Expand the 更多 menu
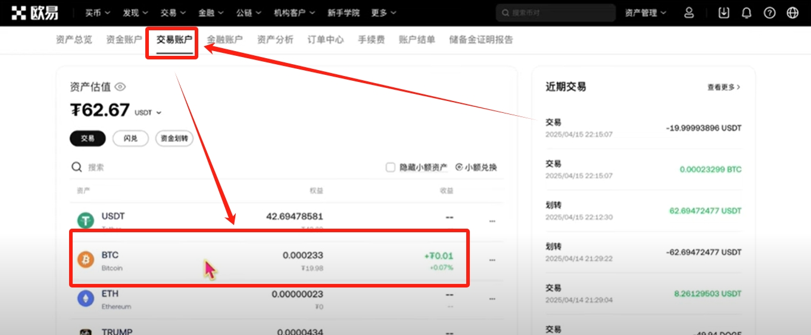The height and width of the screenshot is (335, 811). click(x=383, y=12)
